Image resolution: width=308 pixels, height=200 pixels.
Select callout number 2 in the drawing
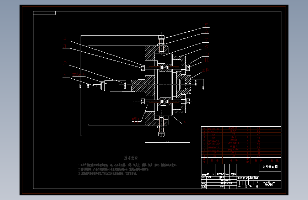(x=65, y=63)
